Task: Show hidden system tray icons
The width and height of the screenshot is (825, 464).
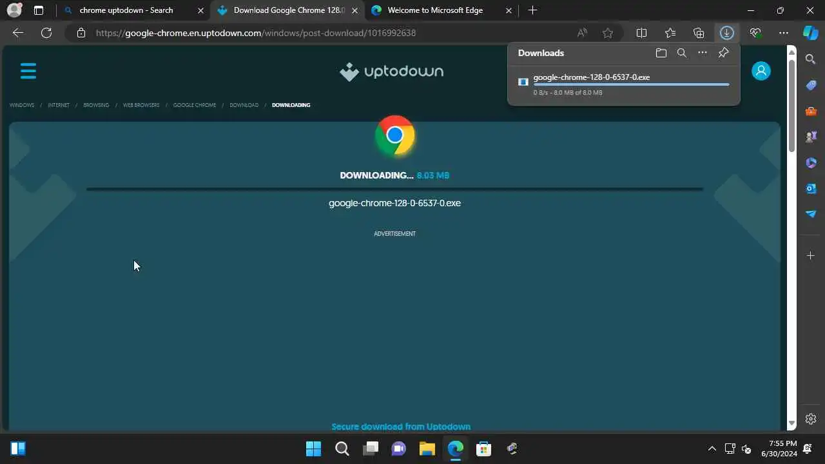Action: (x=712, y=449)
